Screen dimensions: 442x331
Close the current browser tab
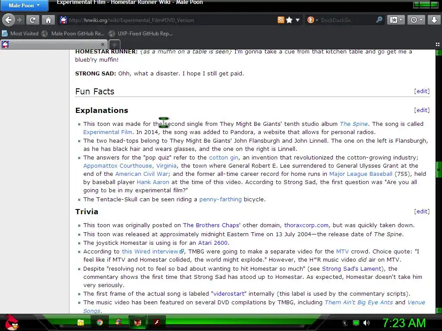[103, 44]
